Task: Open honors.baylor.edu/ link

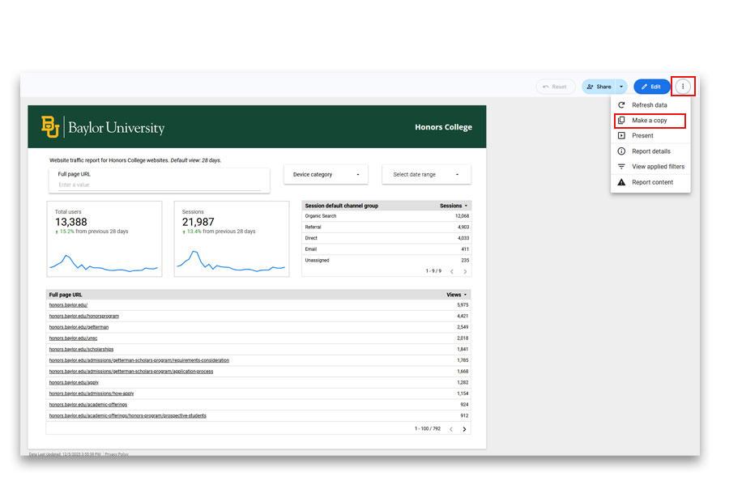Action: (x=68, y=305)
